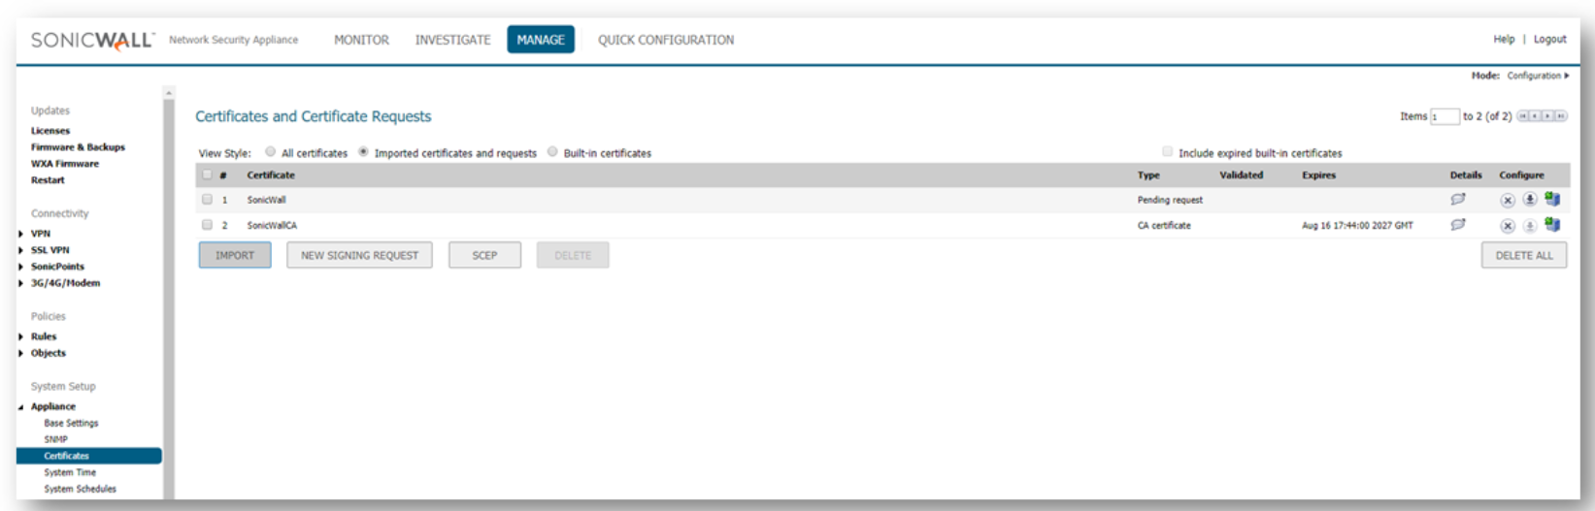This screenshot has height=511, width=1595.
Task: Open the MANAGE tab
Action: [x=541, y=40]
